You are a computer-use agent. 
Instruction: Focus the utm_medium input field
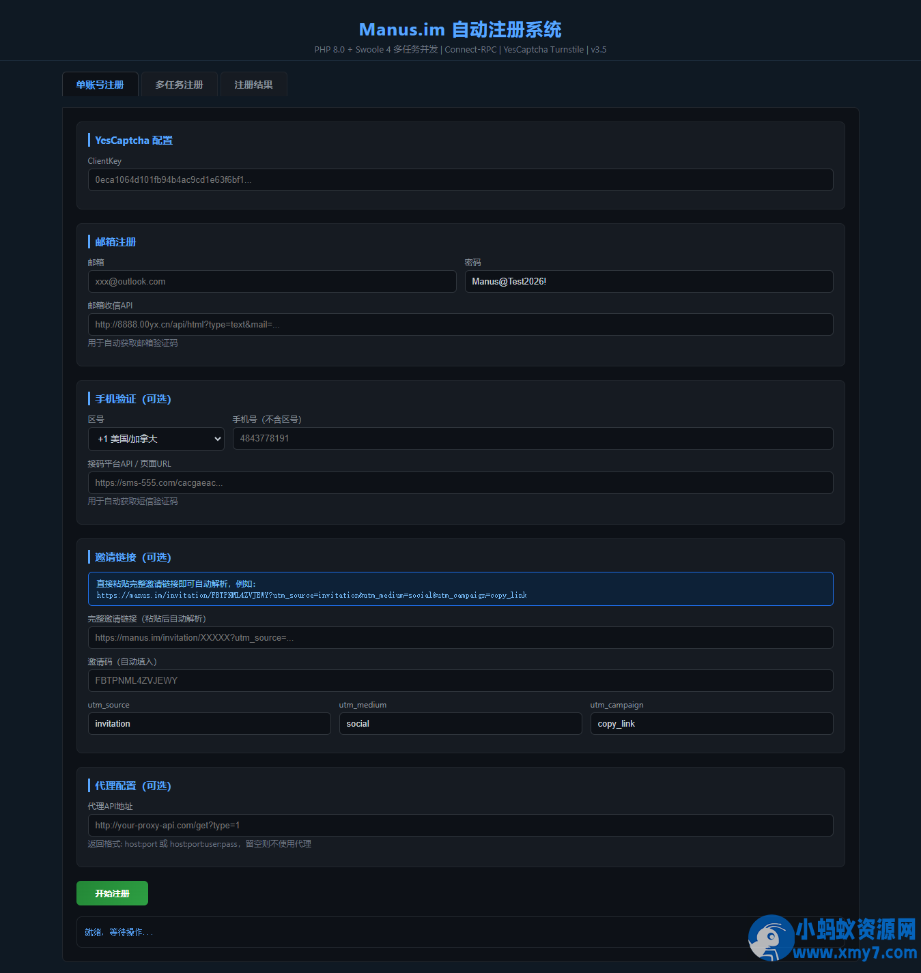pyautogui.click(x=460, y=724)
